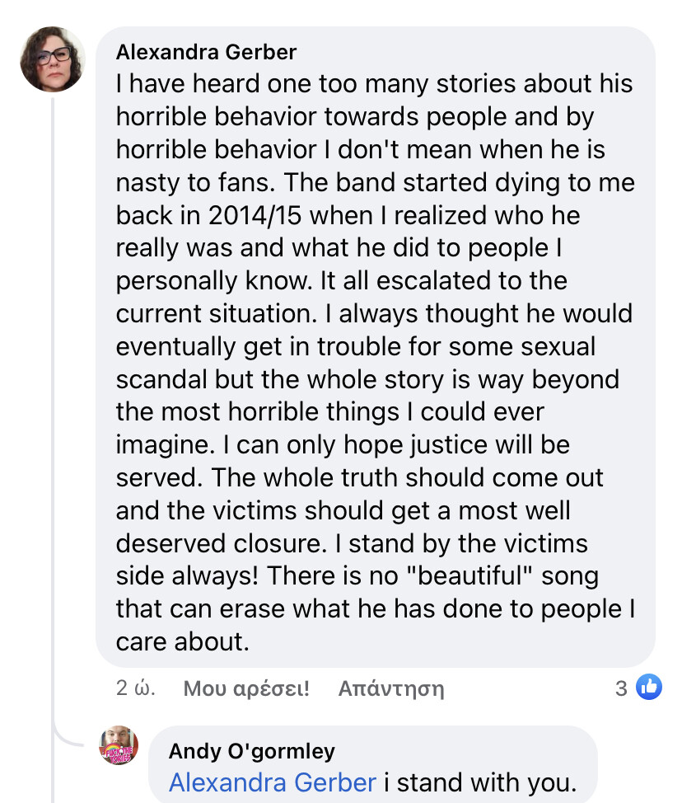Like the comment via "Μου αρέσει!"
This screenshot has height=803, width=682.
246,688
